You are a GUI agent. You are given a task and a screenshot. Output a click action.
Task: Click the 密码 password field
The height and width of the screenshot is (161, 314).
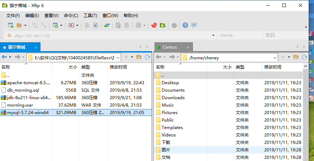click(286, 36)
